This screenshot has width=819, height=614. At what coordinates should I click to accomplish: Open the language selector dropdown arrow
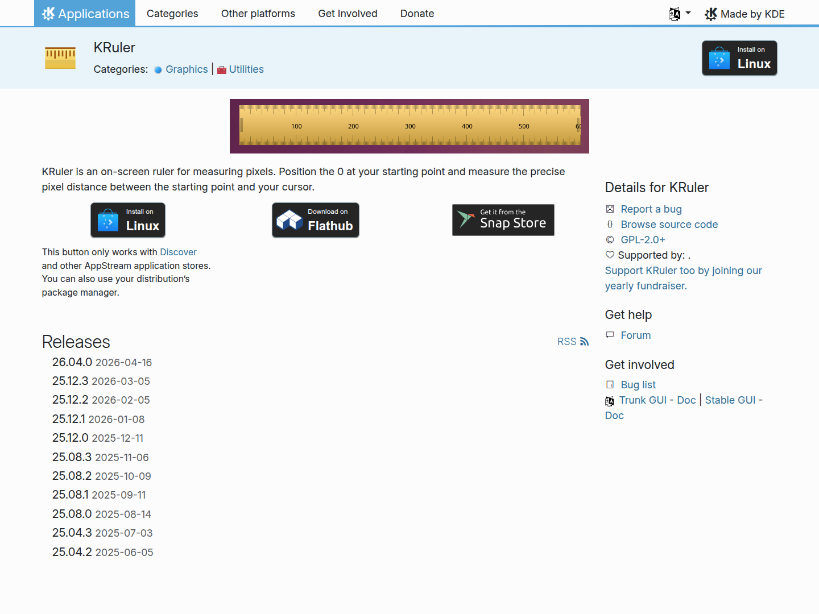(688, 13)
